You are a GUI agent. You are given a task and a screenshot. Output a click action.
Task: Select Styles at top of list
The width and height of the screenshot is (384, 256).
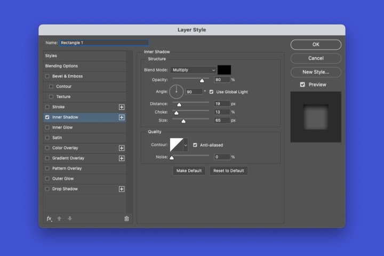51,56
